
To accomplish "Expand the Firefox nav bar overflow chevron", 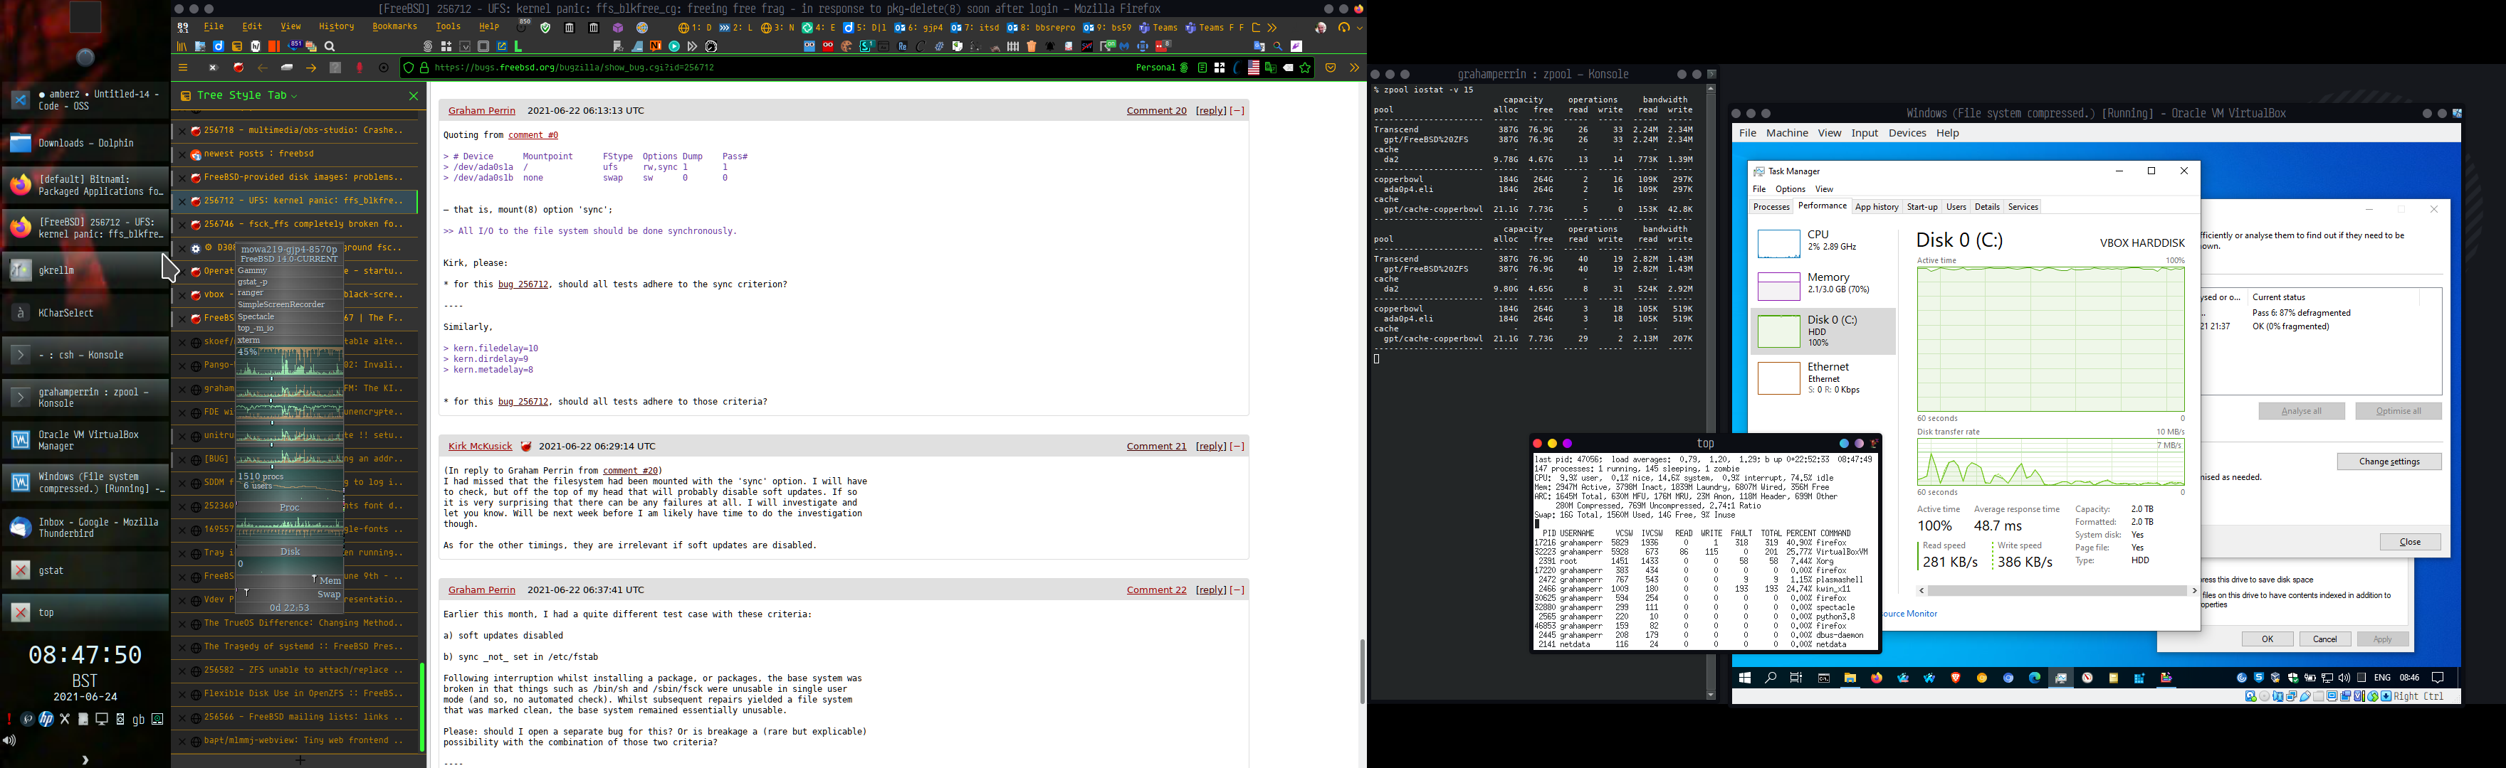I will click(x=1354, y=68).
